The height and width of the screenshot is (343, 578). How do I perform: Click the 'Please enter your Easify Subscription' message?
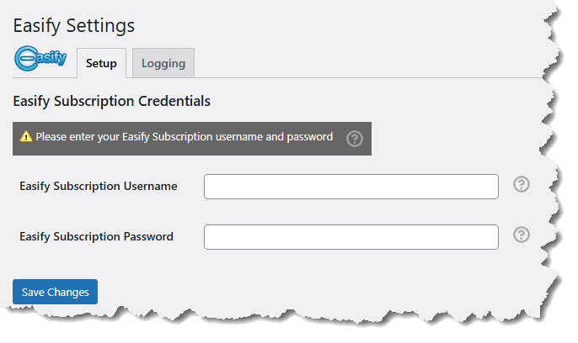(x=185, y=137)
